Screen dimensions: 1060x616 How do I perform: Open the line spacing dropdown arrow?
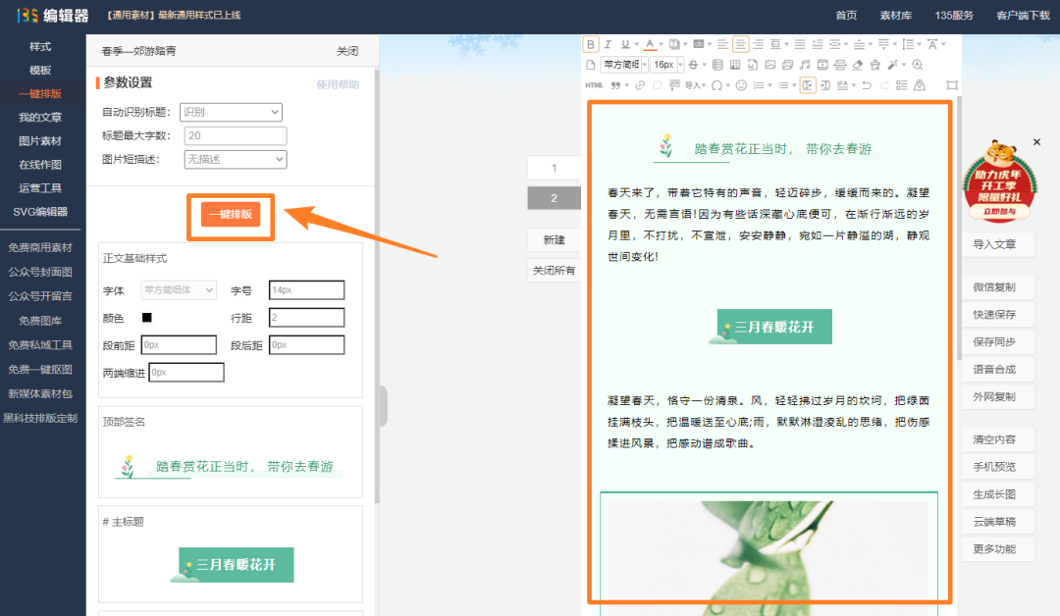(x=920, y=44)
